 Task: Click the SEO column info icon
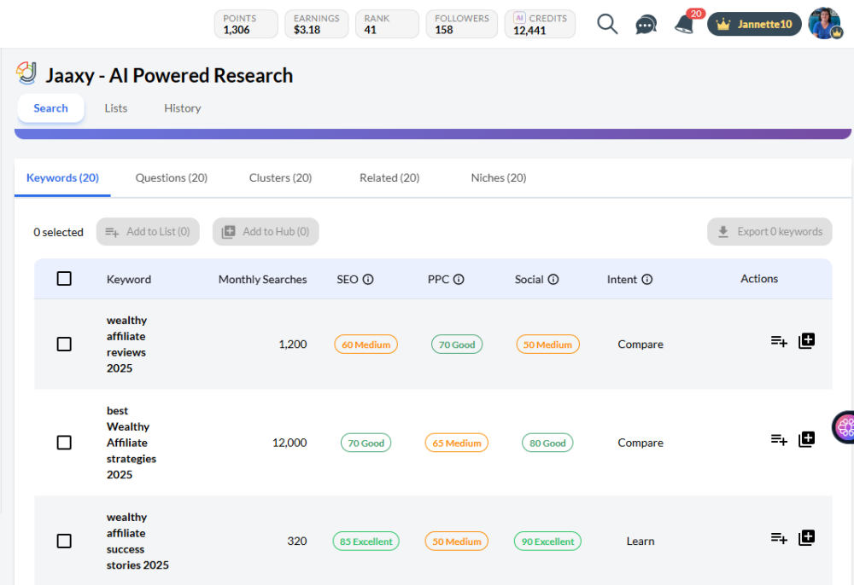(x=368, y=279)
